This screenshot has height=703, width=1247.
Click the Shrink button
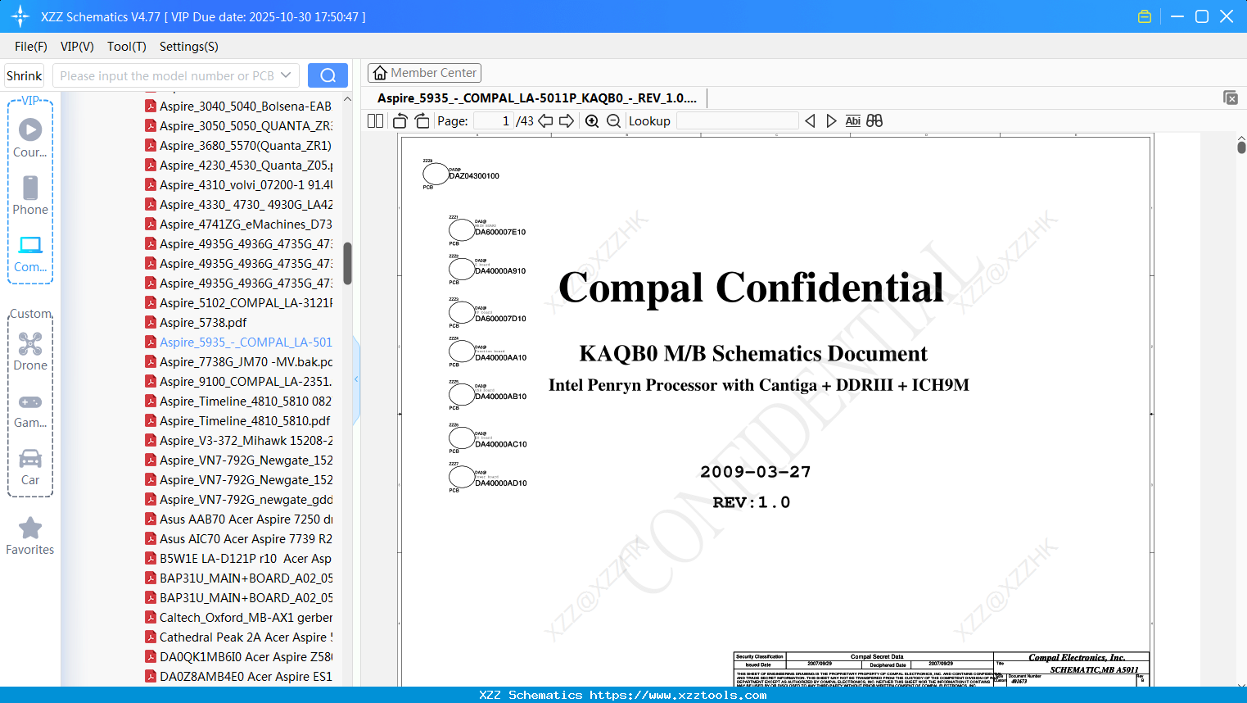tap(25, 75)
